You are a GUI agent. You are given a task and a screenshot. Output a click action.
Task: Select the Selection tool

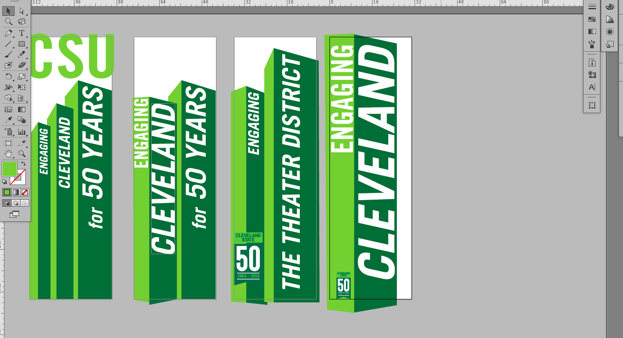click(x=8, y=12)
